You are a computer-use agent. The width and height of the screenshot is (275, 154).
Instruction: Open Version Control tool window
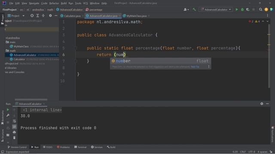click(17, 147)
